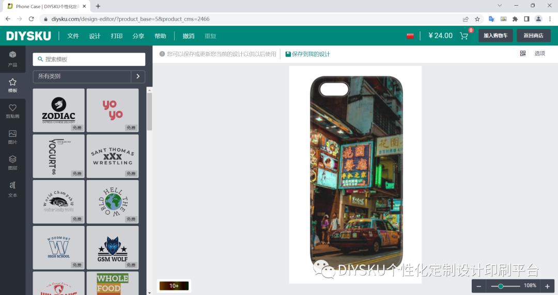Open 帮助 menu
This screenshot has height=295, width=558.
pyautogui.click(x=160, y=36)
